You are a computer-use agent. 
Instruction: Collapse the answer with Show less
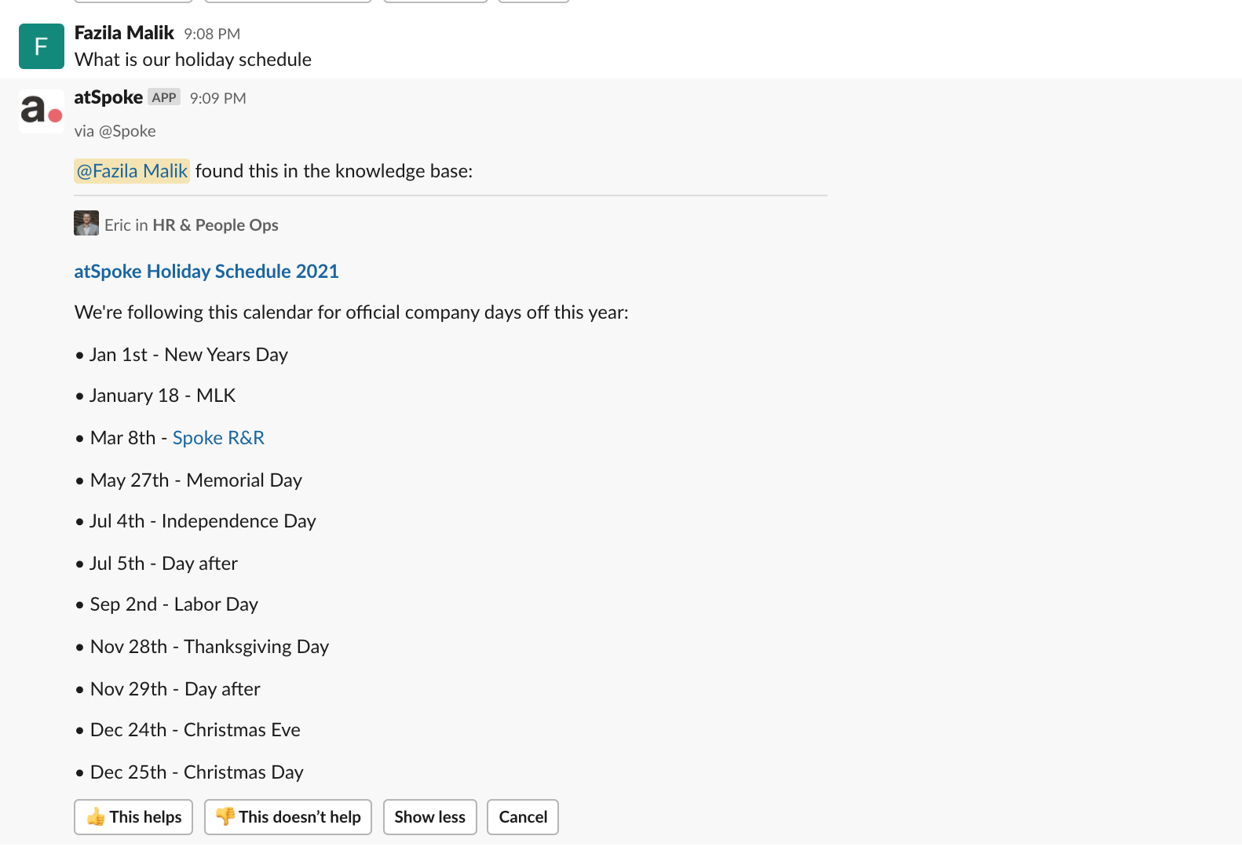[430, 817]
